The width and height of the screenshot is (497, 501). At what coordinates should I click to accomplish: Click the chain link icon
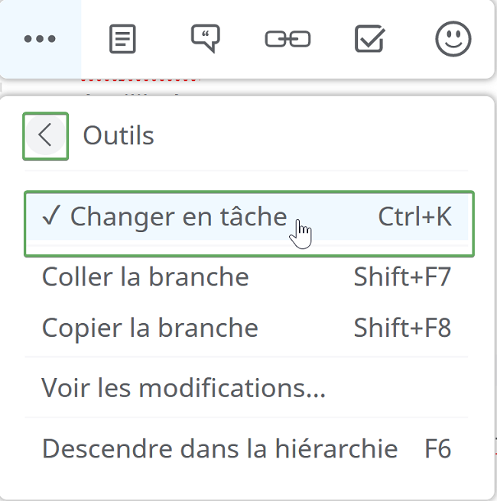(x=287, y=39)
